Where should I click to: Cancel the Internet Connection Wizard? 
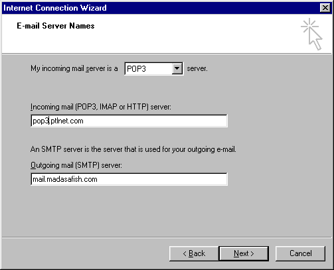pyautogui.click(x=300, y=253)
